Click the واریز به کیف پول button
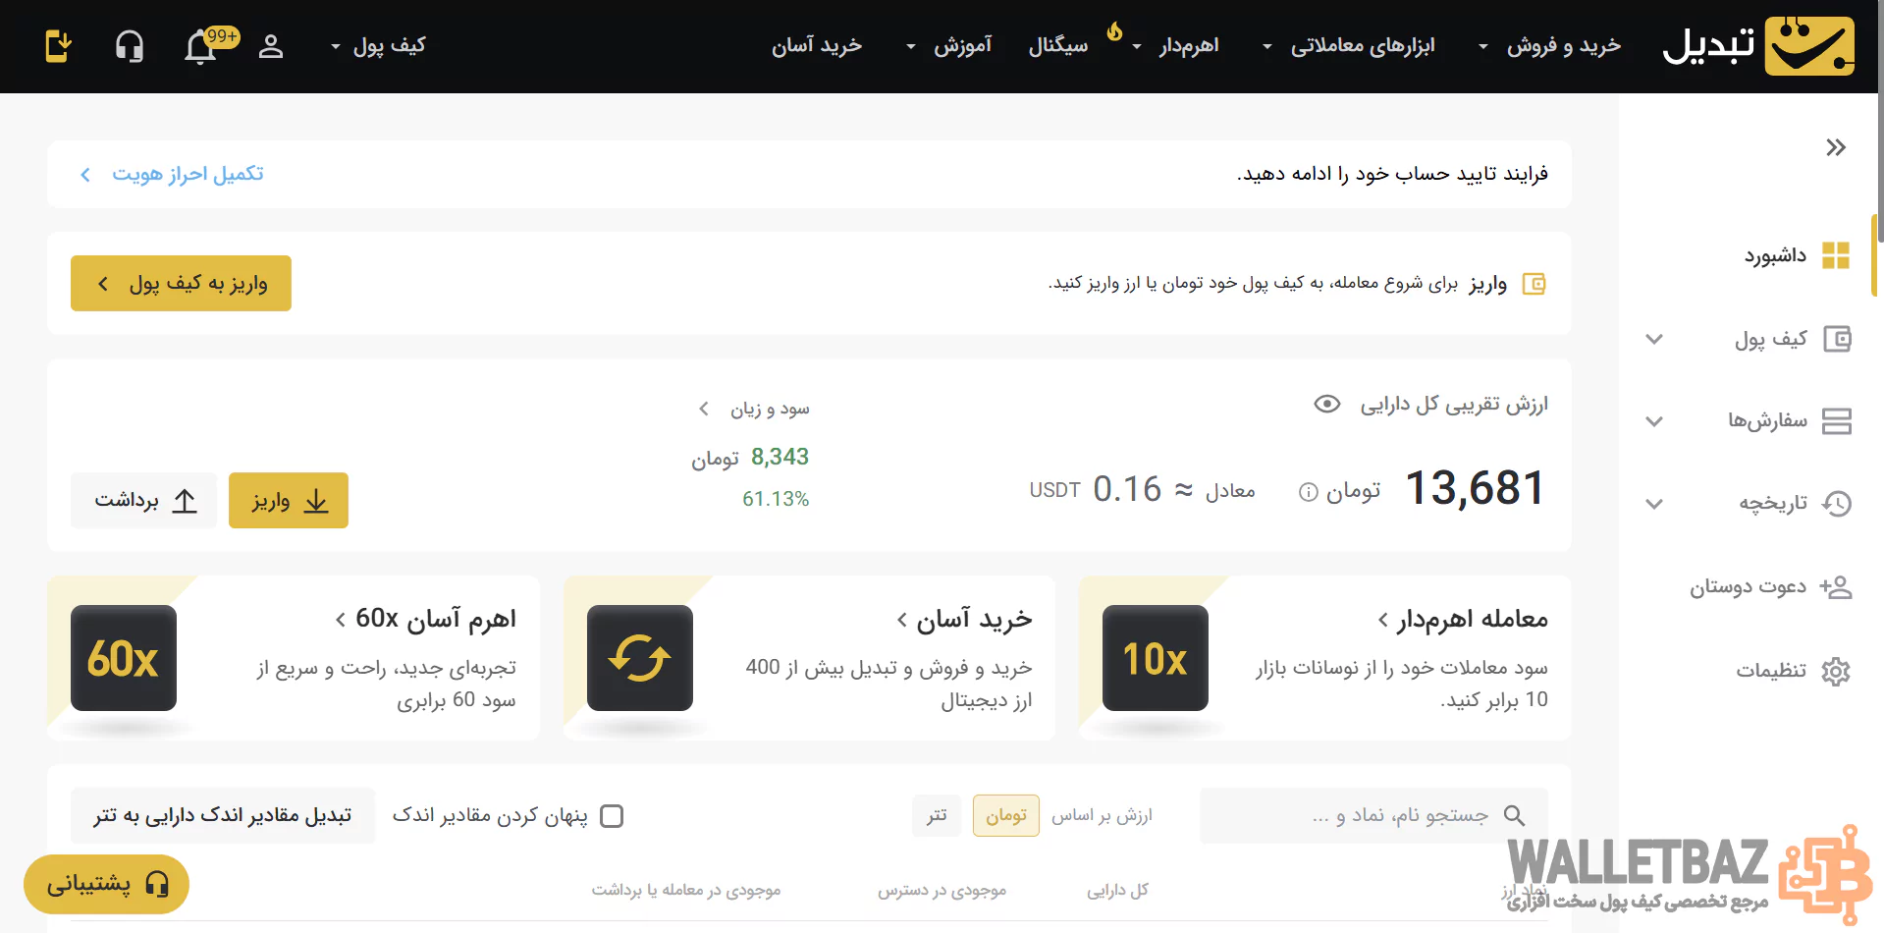Image resolution: width=1884 pixels, height=933 pixels. pyautogui.click(x=181, y=284)
